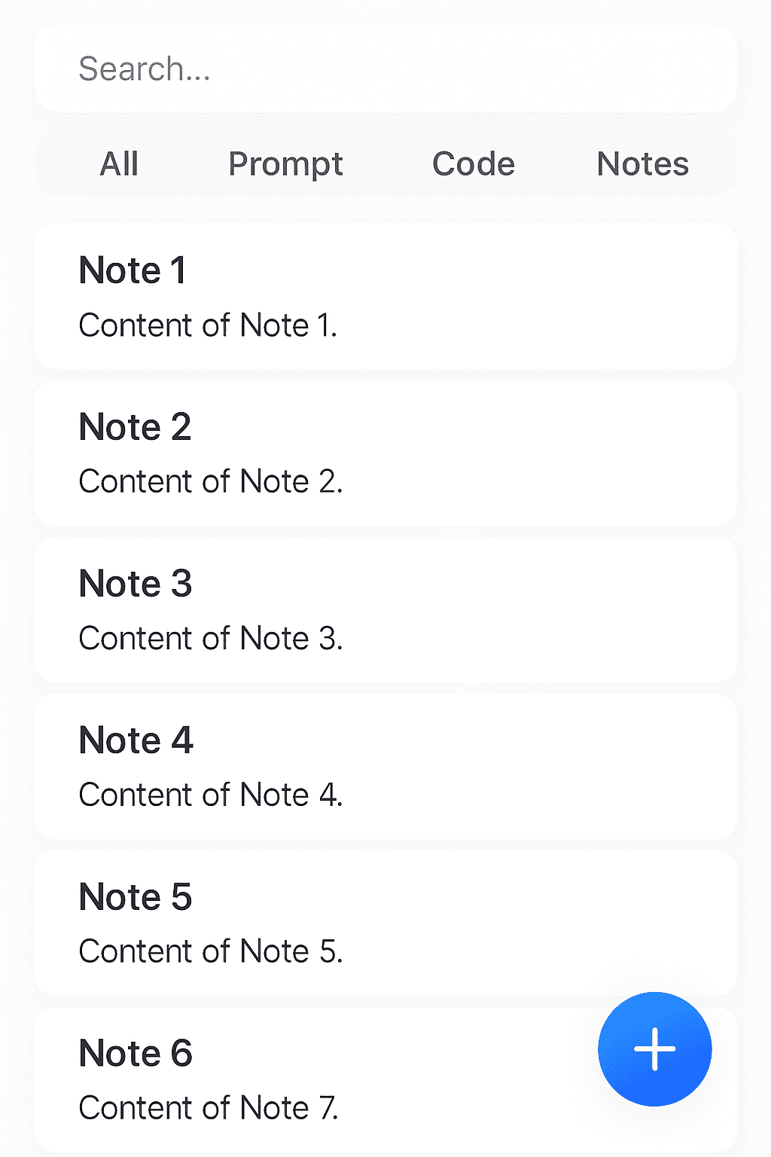Click inside the Search field
The width and height of the screenshot is (771, 1157).
[x=385, y=68]
